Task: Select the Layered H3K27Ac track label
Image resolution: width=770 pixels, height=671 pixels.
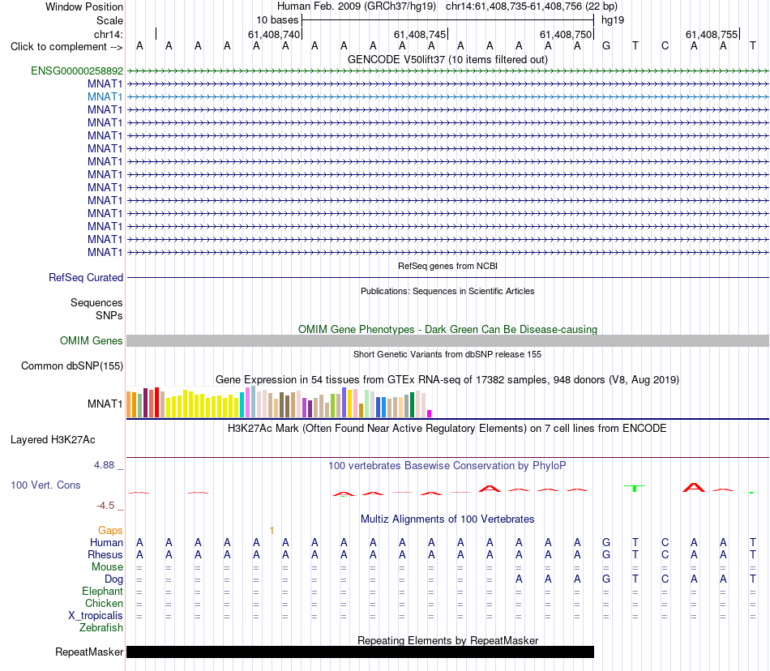Action: click(x=53, y=440)
